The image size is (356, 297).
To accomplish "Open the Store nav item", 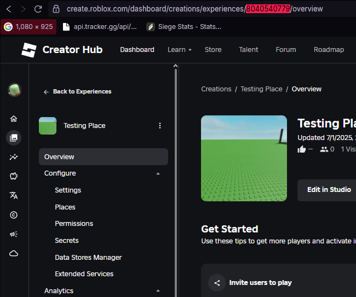I will tap(213, 50).
